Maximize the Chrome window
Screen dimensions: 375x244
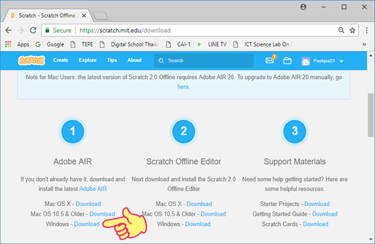click(x=344, y=7)
